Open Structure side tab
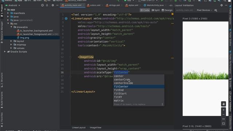233x131 pixels. click(2, 80)
